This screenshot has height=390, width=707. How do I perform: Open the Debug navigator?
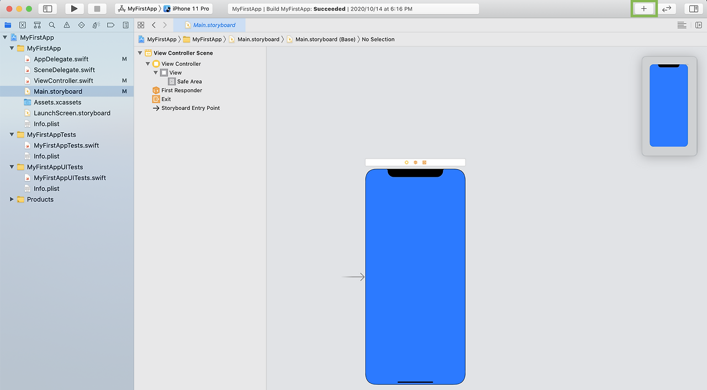click(96, 25)
